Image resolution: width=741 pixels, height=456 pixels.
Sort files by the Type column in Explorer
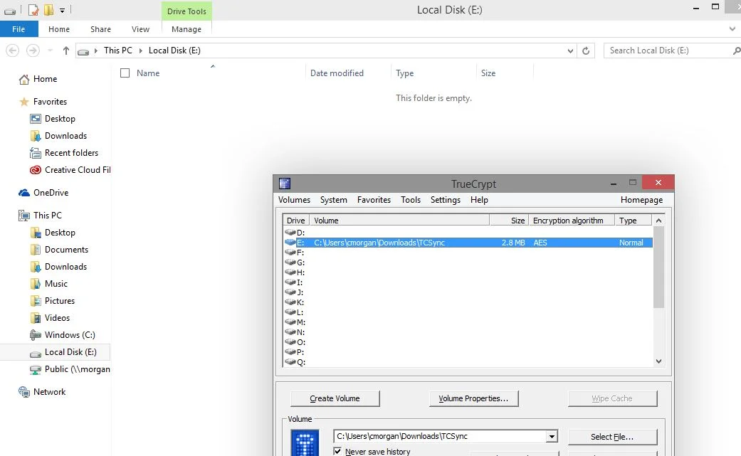click(405, 73)
